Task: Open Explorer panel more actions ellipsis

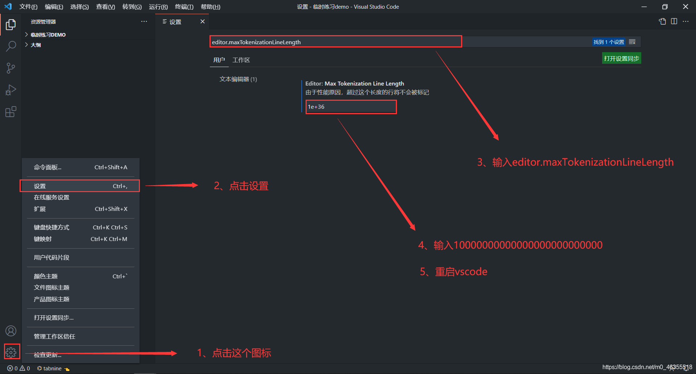Action: (144, 21)
